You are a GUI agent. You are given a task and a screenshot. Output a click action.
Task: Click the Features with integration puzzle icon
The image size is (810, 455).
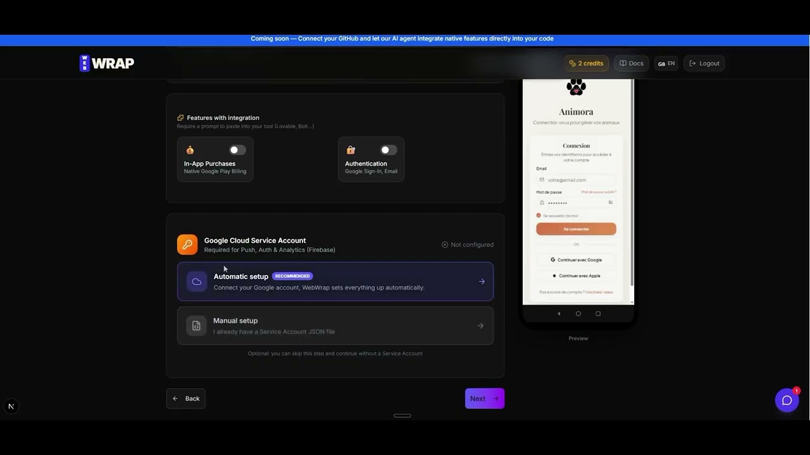coord(180,118)
